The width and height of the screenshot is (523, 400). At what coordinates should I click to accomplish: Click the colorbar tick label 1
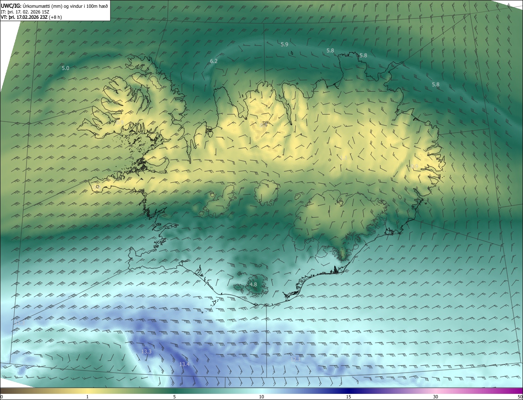[x=87, y=397]
